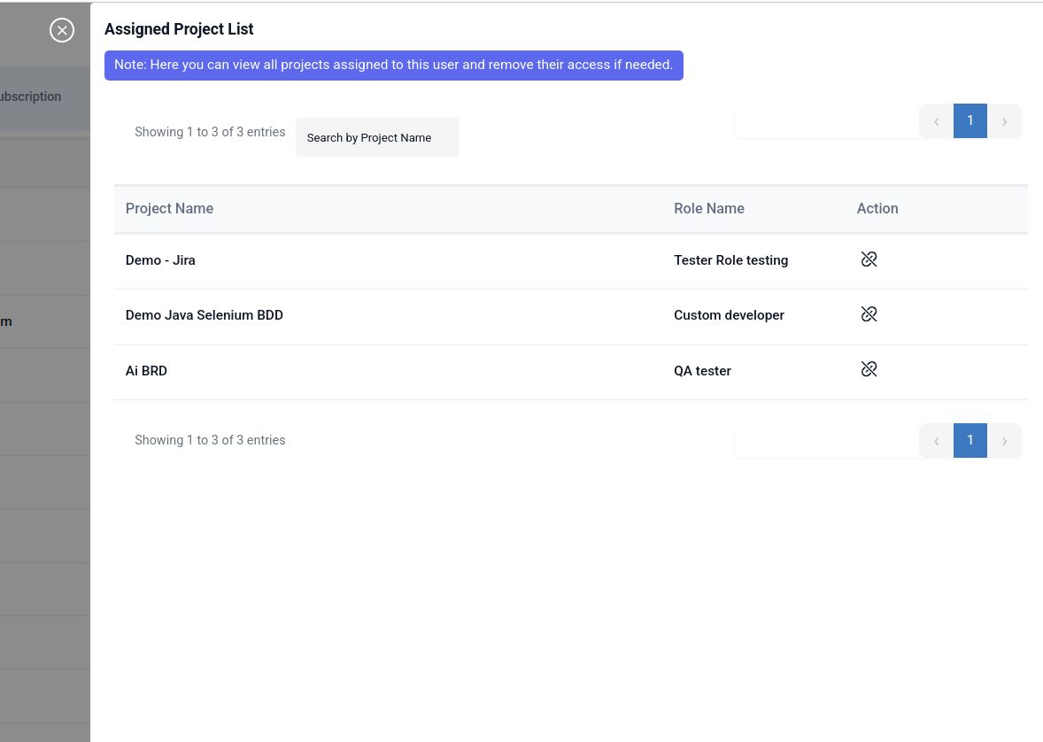Click the Role Name column header
This screenshot has height=742, width=1043.
[x=708, y=209]
